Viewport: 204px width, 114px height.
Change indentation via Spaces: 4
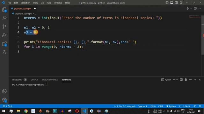click(x=142, y=106)
